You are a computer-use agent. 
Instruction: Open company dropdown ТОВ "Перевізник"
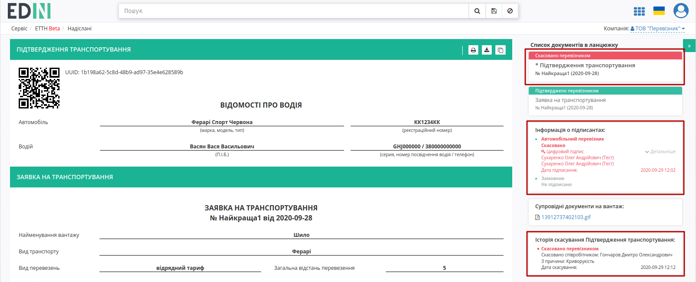(x=657, y=29)
